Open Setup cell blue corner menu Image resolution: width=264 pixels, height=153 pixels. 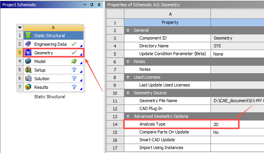(x=81, y=72)
